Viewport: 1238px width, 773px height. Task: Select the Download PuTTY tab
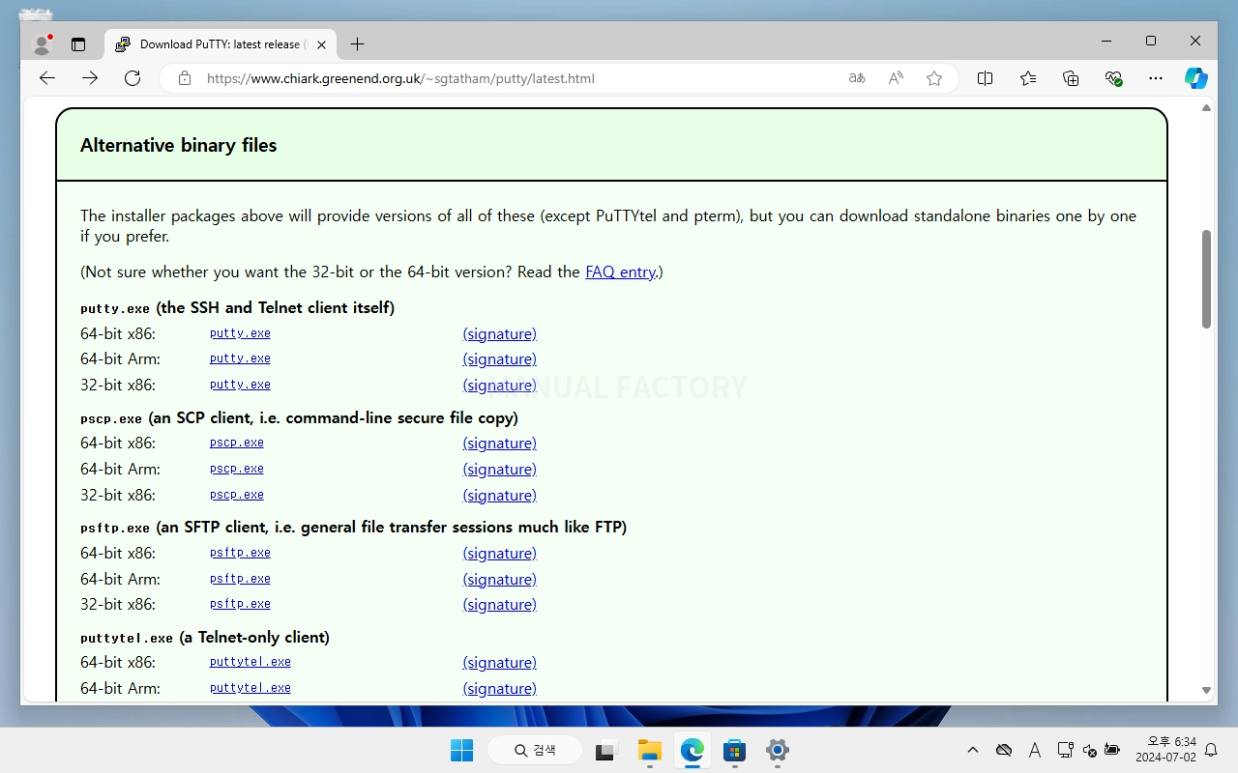point(221,44)
